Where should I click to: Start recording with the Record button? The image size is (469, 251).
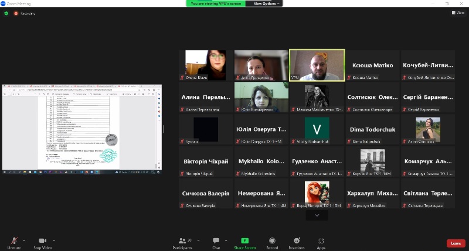coord(272,243)
